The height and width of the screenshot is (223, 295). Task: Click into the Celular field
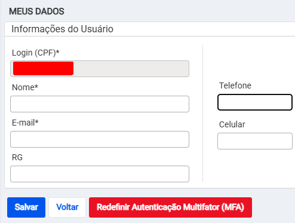pyautogui.click(x=255, y=141)
